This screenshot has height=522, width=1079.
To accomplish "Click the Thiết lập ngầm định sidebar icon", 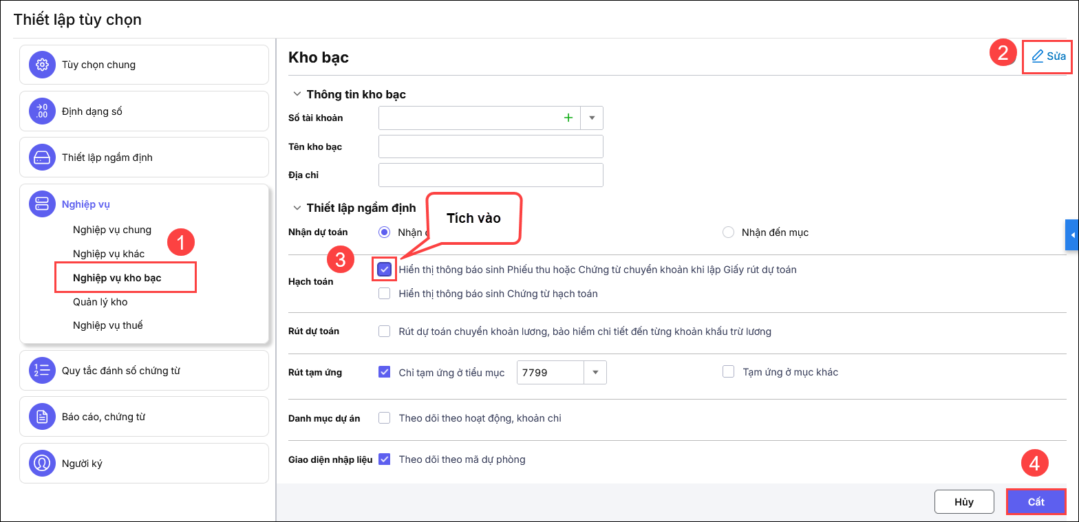I will point(42,157).
